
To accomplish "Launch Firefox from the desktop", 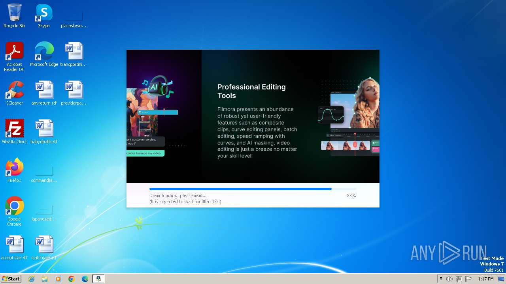I will (x=14, y=170).
